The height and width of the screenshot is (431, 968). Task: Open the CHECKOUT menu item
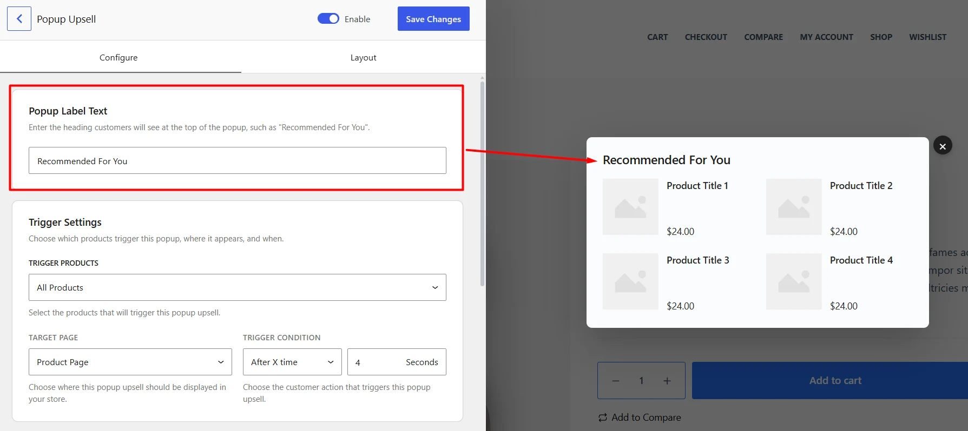706,37
